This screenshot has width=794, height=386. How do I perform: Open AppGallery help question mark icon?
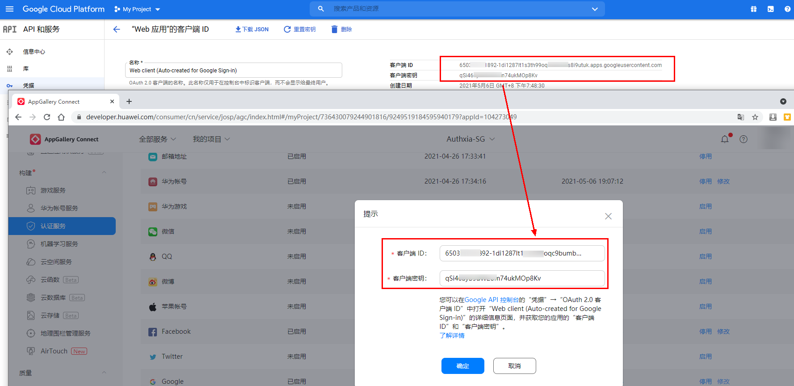pos(744,139)
